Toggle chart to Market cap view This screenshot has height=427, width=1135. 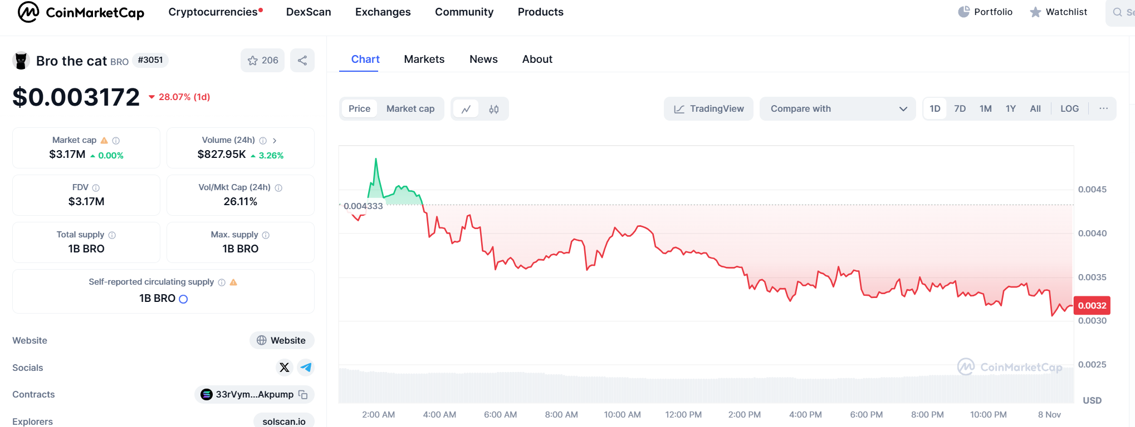click(x=410, y=109)
